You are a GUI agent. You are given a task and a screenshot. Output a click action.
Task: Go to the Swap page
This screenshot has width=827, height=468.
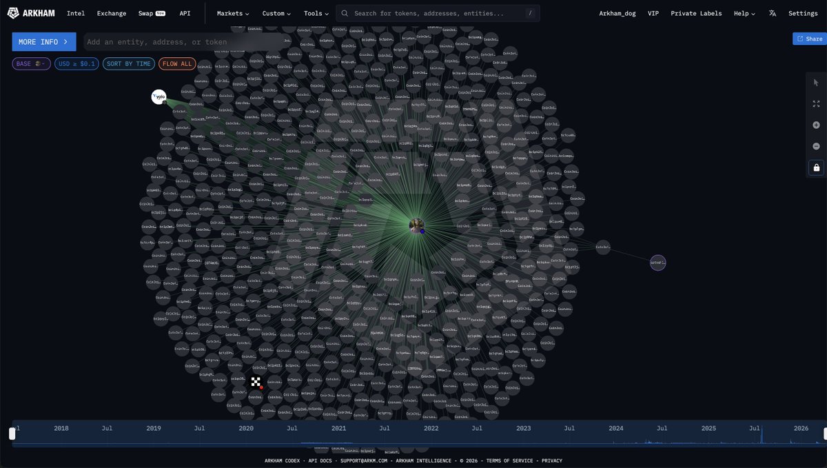click(152, 13)
